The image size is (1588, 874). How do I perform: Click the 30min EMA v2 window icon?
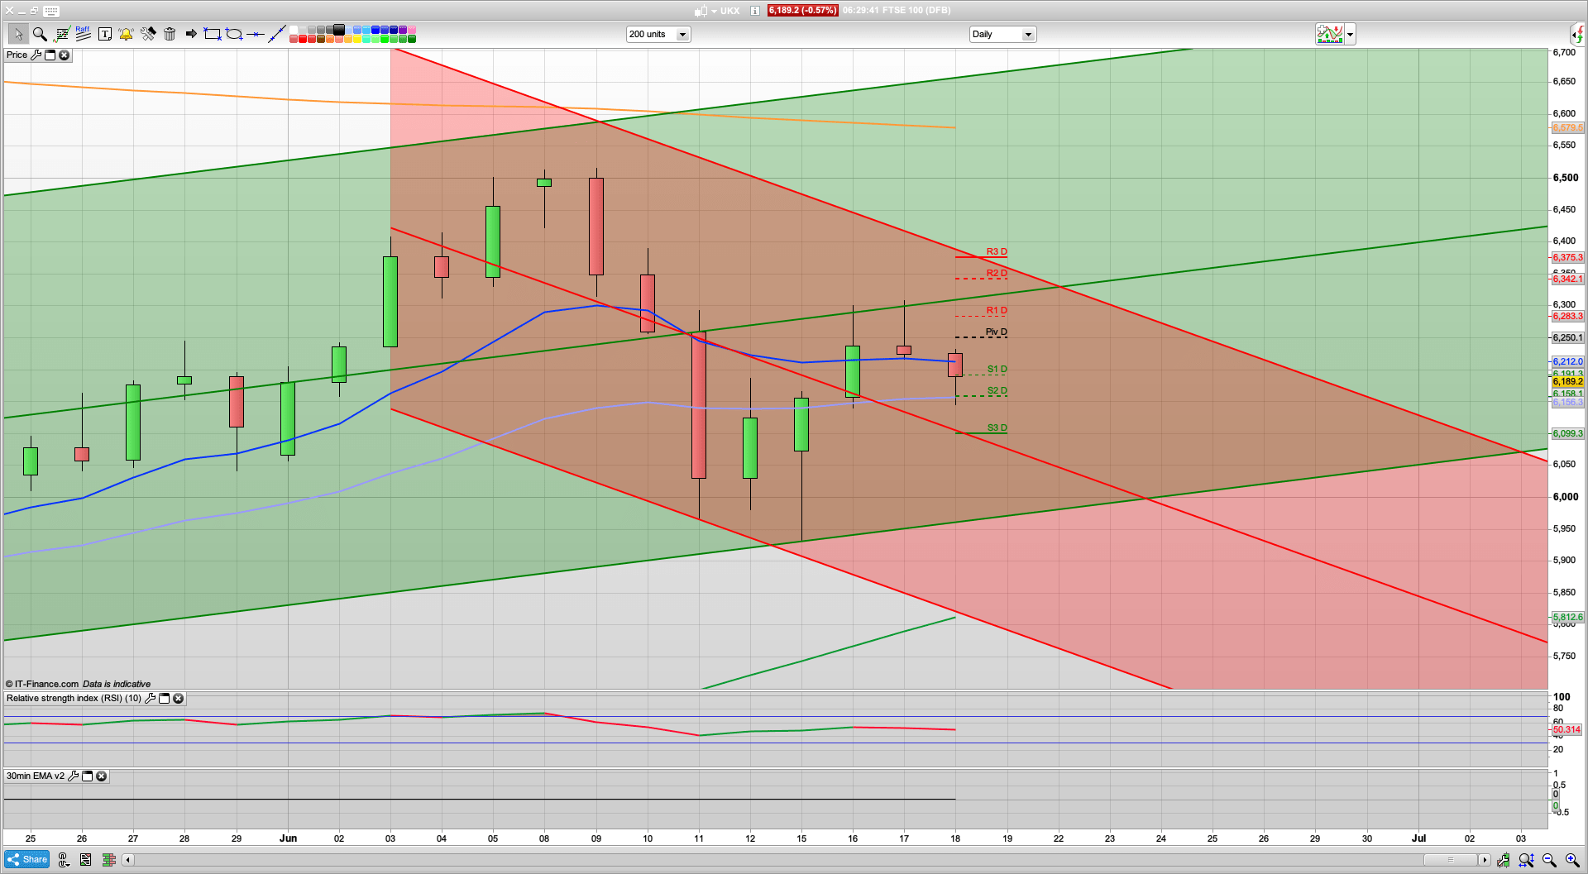[x=87, y=776]
